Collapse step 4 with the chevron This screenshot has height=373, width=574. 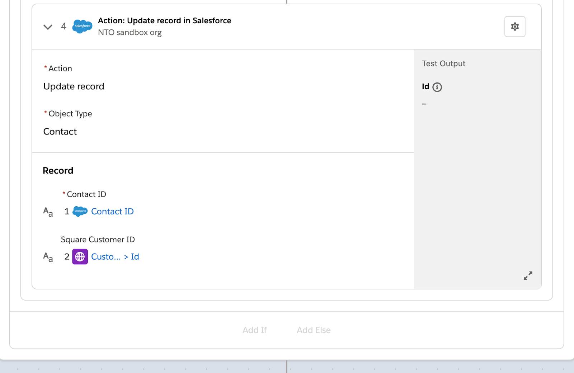(48, 27)
